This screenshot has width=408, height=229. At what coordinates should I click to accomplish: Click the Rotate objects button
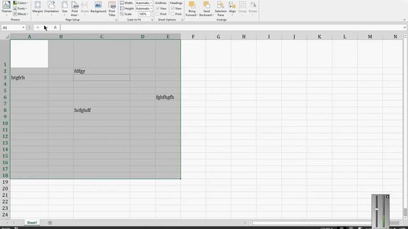click(x=252, y=8)
